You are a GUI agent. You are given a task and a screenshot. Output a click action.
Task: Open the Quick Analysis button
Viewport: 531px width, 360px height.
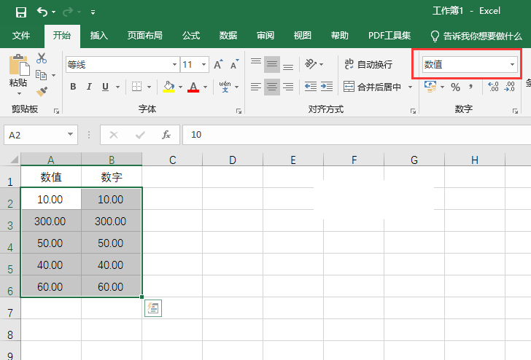point(153,308)
